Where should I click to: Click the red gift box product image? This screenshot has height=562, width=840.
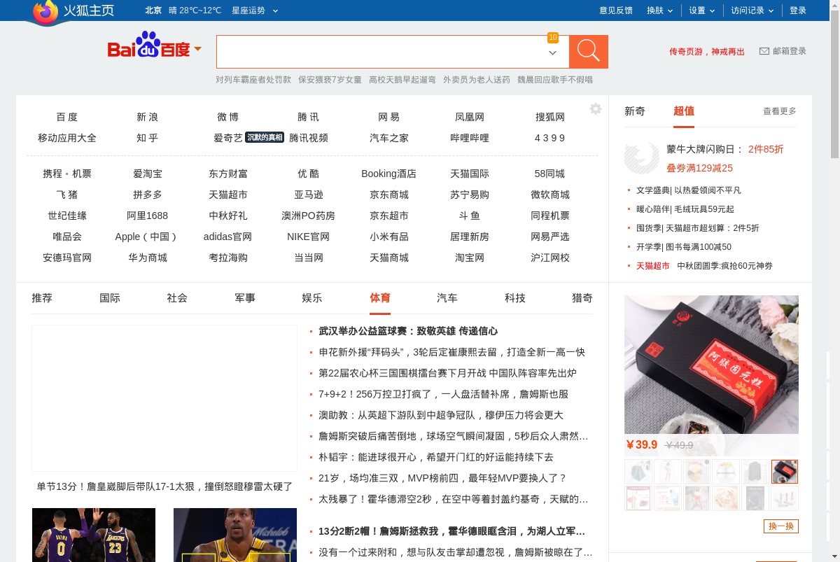click(711, 365)
